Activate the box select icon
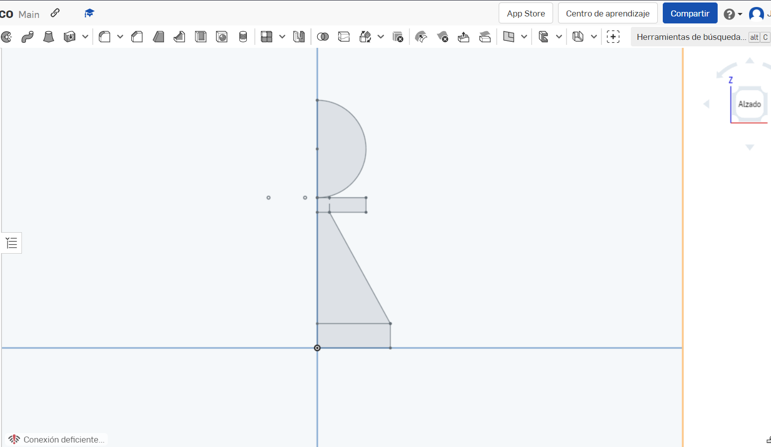Viewport: 771px width, 447px height. 613,36
